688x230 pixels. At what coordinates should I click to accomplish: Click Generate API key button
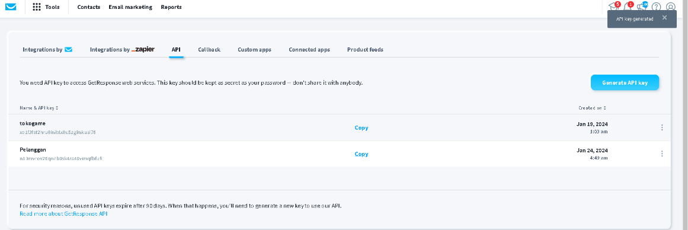(625, 82)
